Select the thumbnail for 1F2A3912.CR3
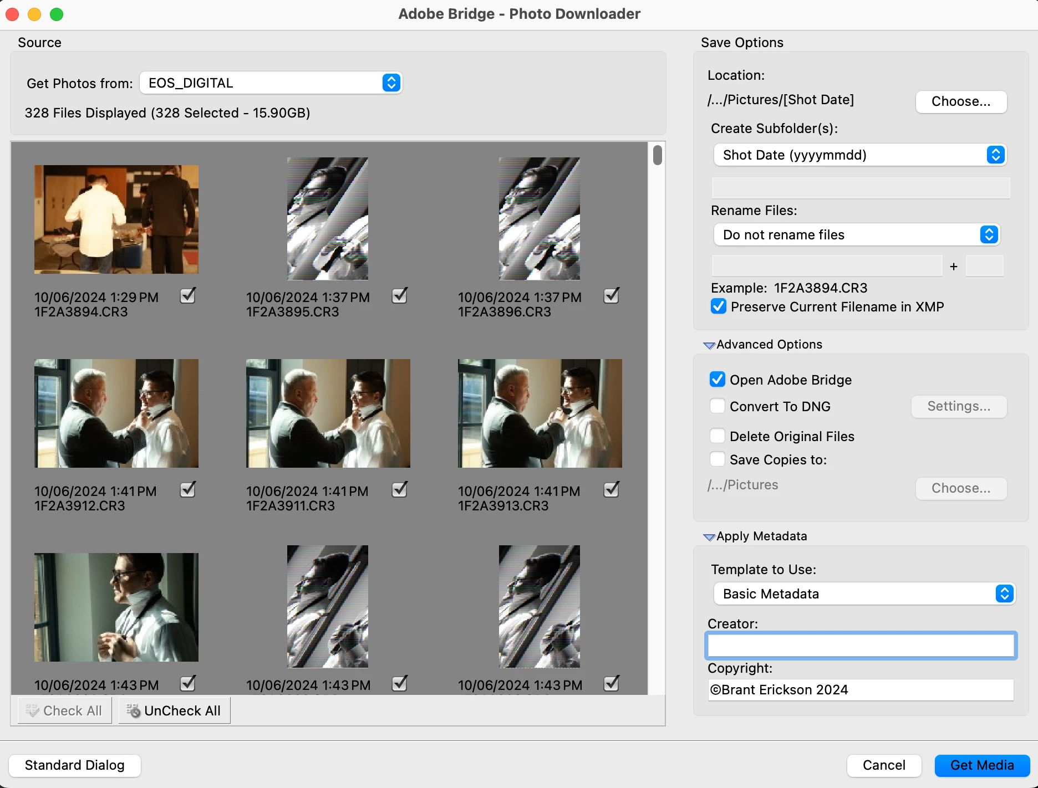 click(x=116, y=413)
